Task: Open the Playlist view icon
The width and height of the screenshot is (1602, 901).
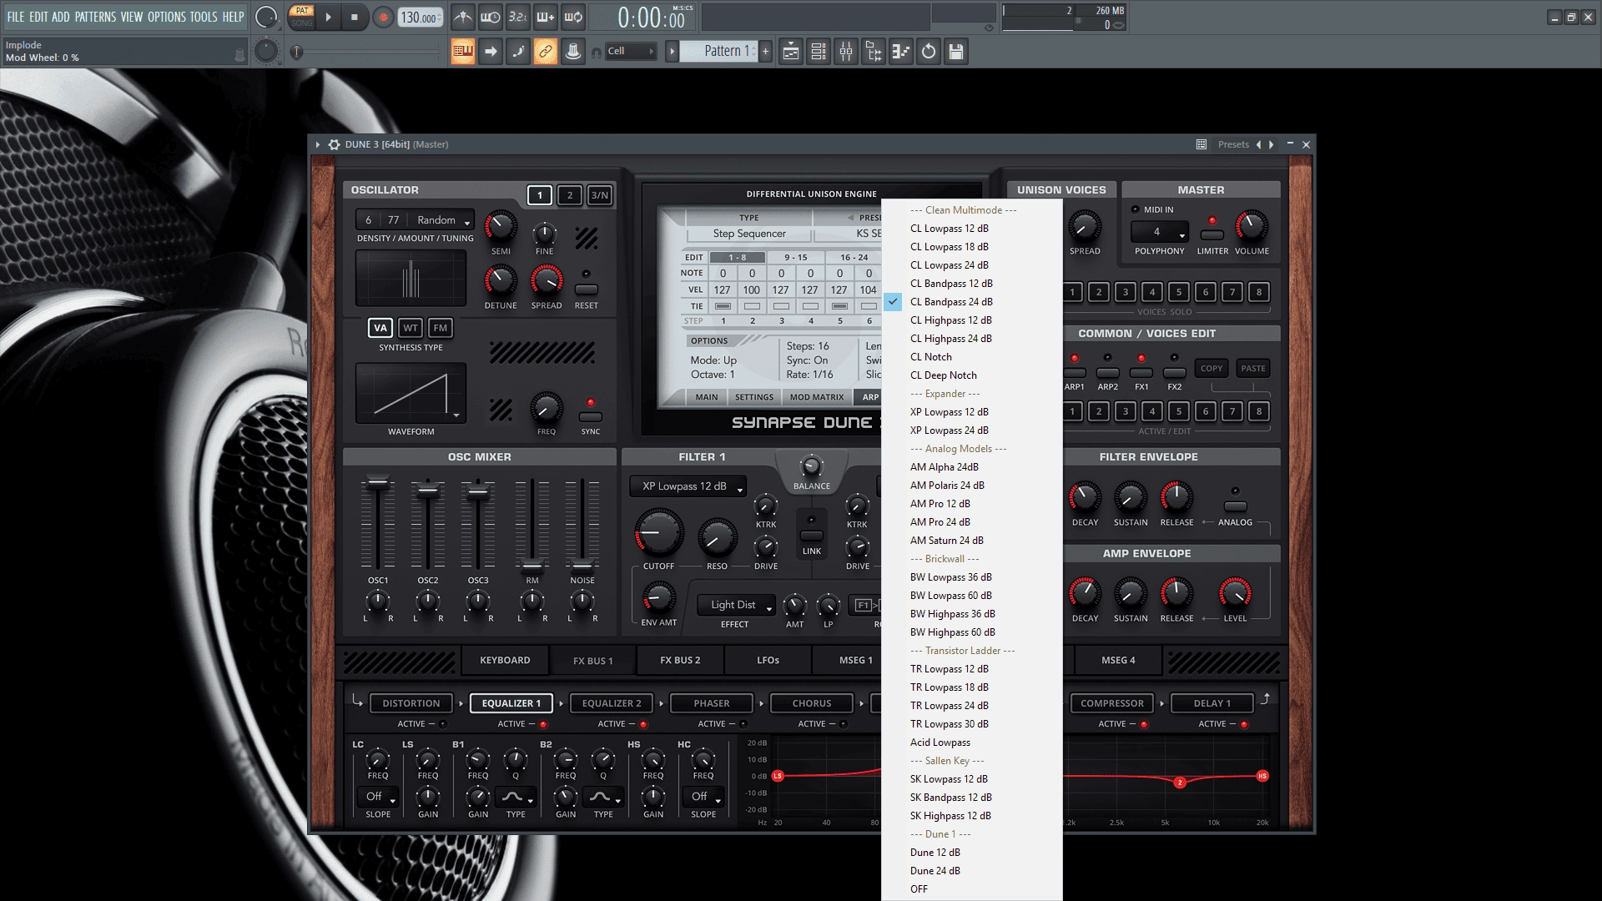Action: 791,52
